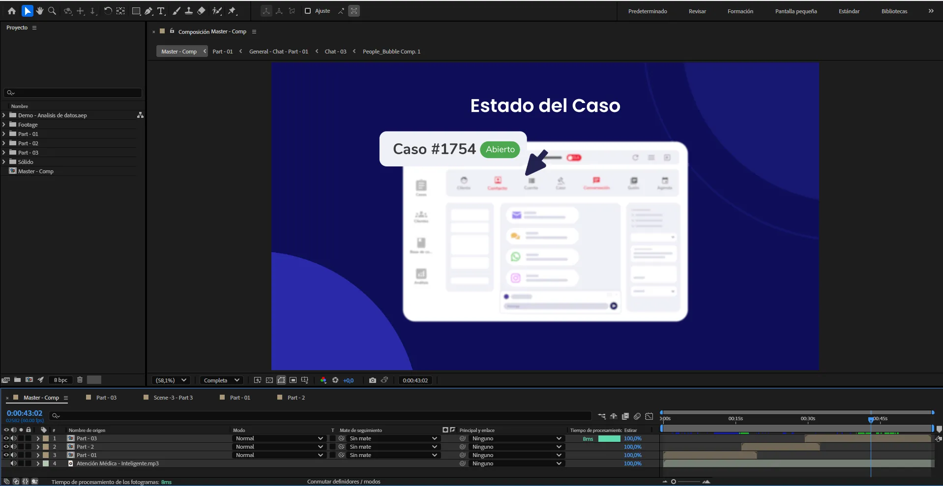Switch to Revisar workspace

click(697, 11)
